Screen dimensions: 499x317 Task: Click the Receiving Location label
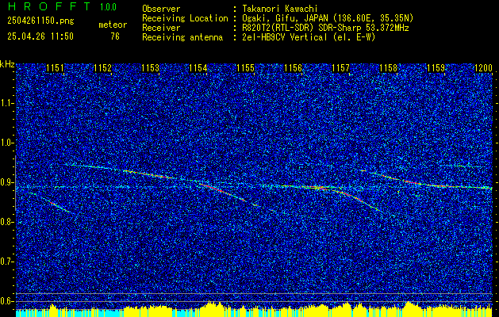coord(185,18)
